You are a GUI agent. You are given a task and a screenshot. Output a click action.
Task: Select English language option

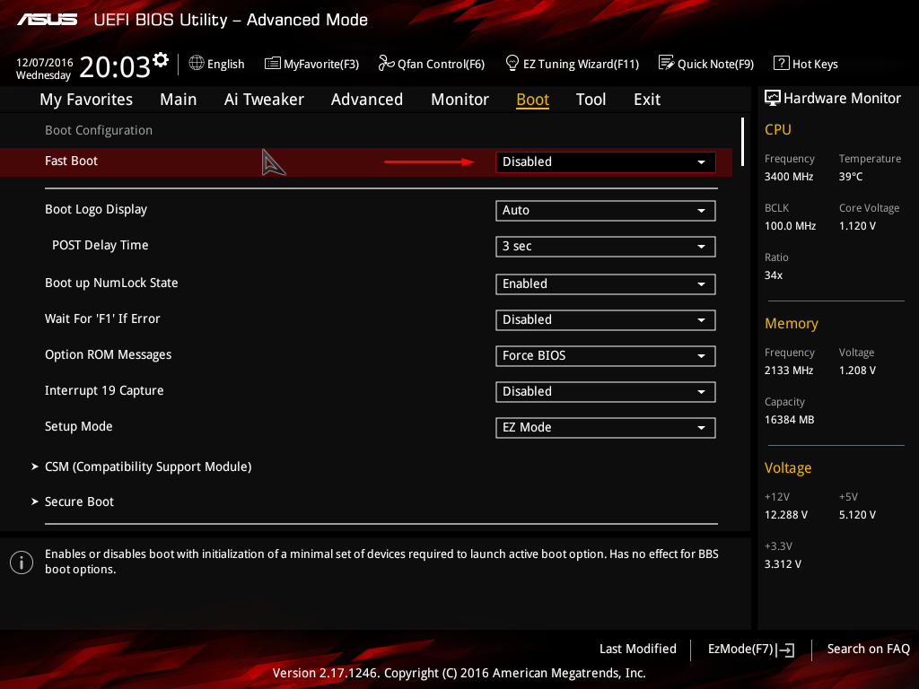(225, 64)
